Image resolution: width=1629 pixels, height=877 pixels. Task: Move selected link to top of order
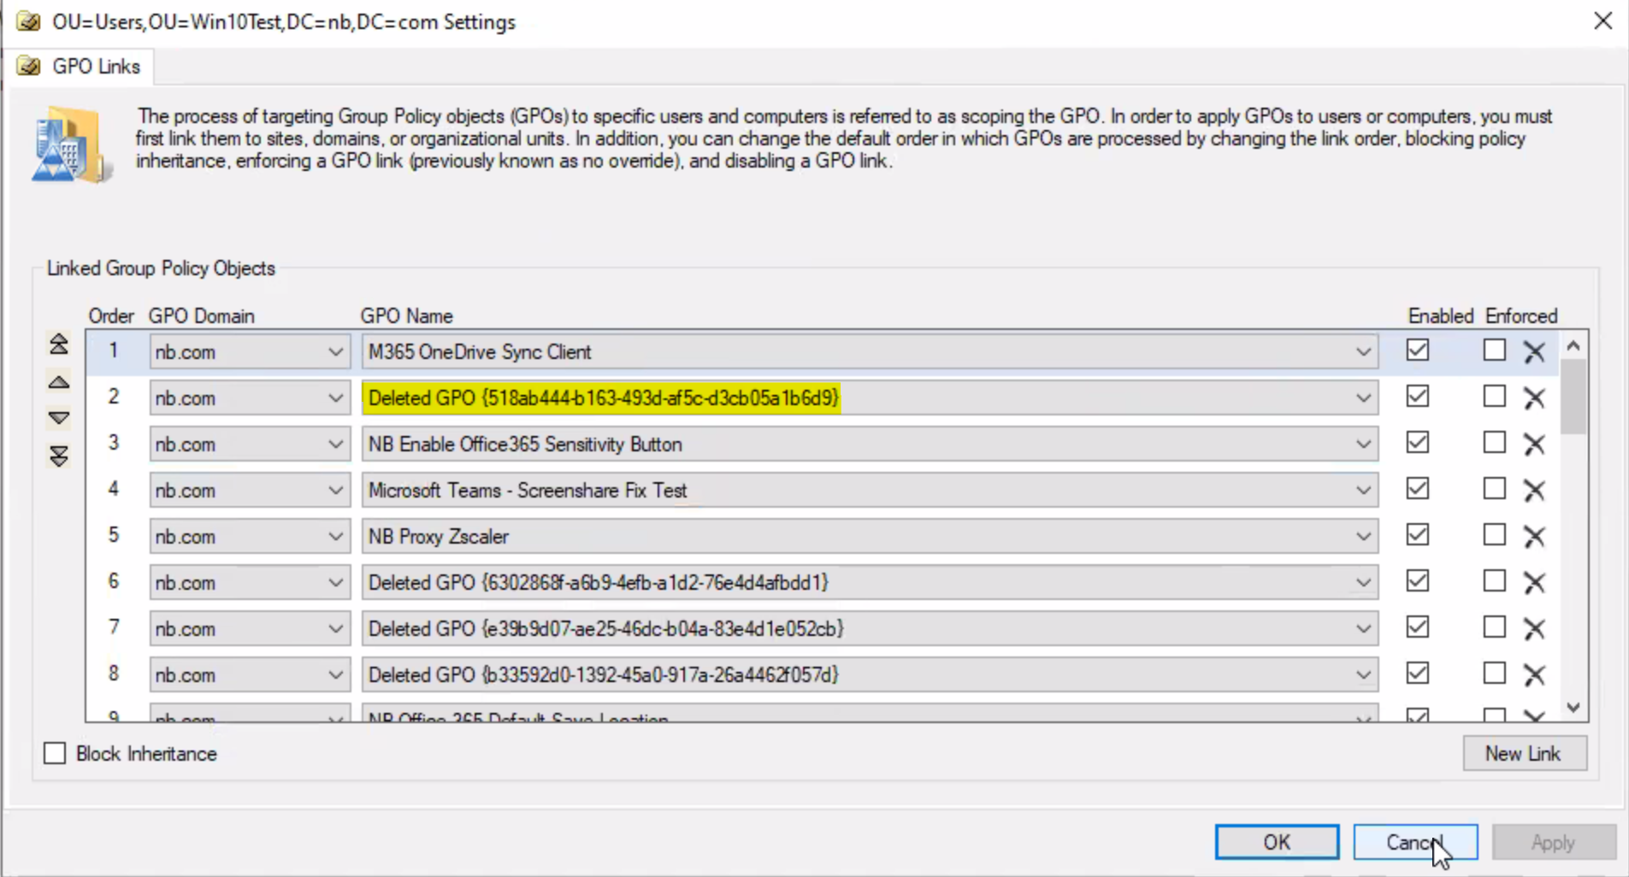[x=58, y=344]
